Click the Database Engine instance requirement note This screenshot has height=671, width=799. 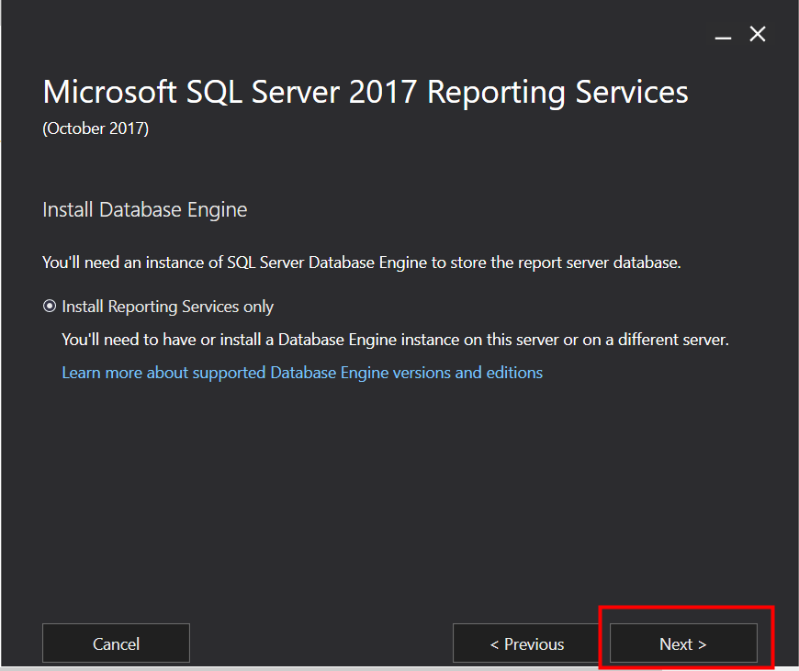(395, 340)
